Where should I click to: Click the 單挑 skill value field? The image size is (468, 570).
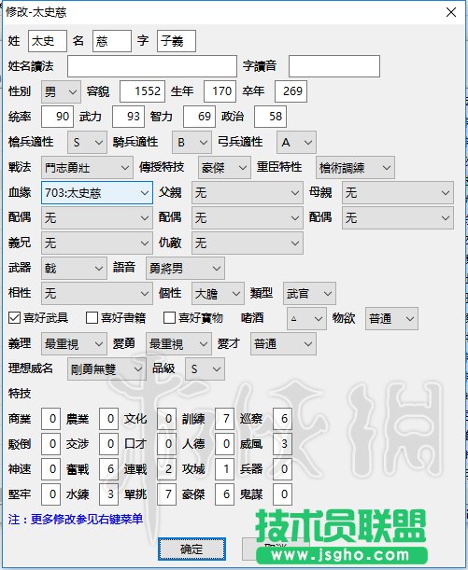tap(166, 494)
